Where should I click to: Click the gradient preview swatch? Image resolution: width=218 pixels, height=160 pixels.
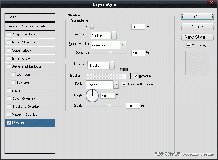click(x=106, y=76)
